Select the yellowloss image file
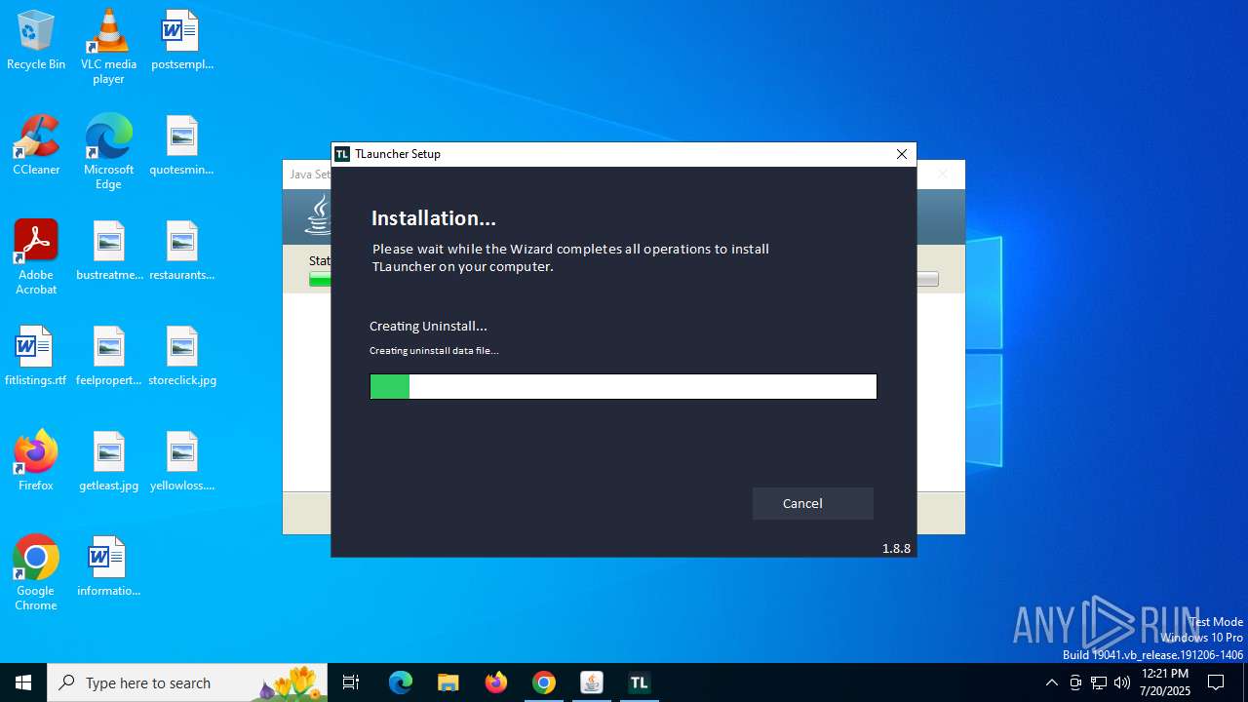This screenshot has width=1248, height=702. [182, 461]
